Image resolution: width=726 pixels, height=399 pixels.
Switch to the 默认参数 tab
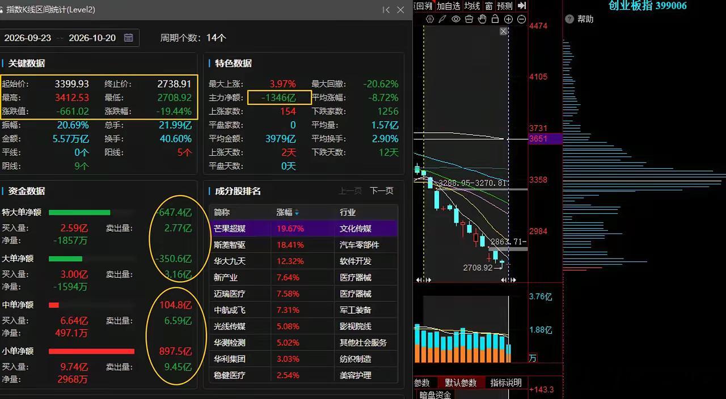pos(461,383)
